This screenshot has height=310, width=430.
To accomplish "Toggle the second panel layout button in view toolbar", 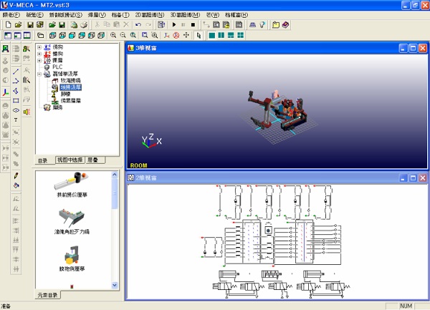I will point(17,35).
